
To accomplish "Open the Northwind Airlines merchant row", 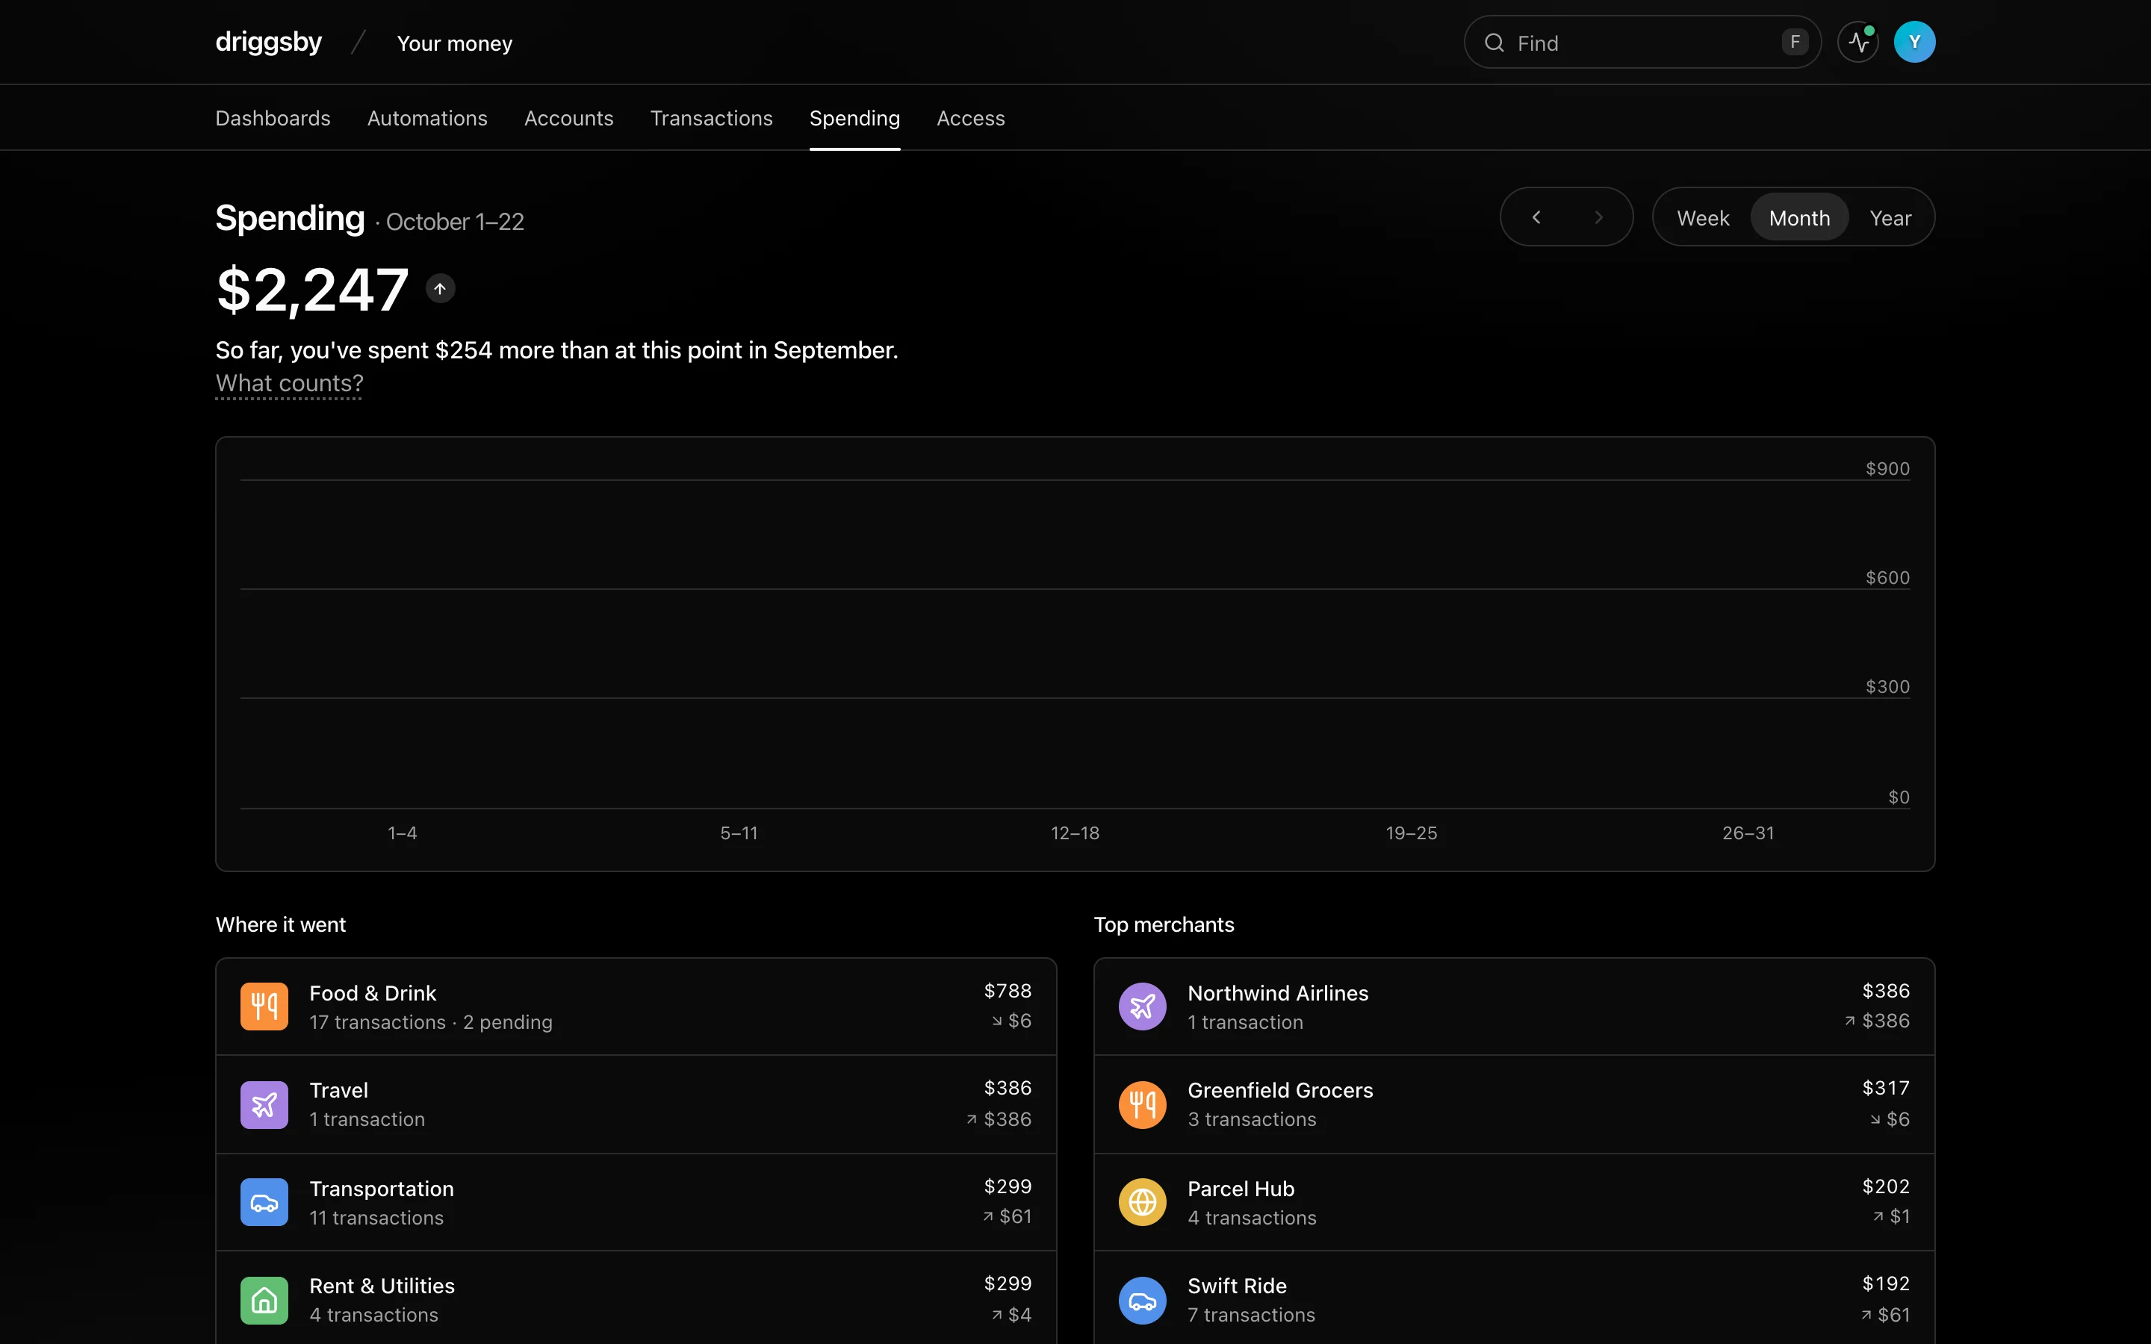I will (1514, 1007).
